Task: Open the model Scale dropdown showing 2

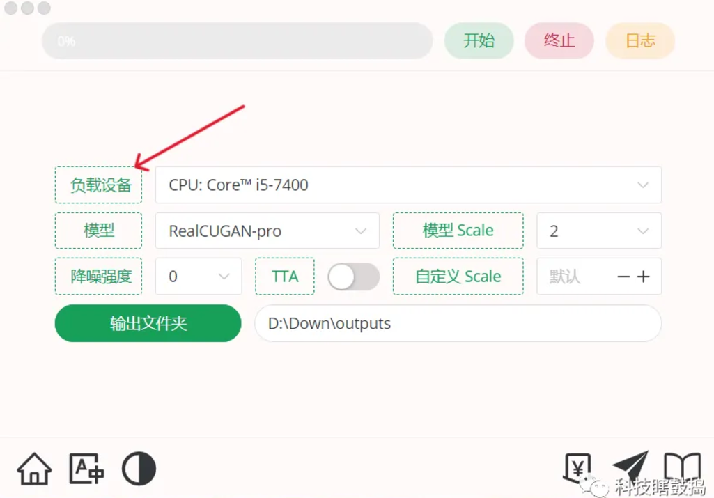Action: [599, 231]
